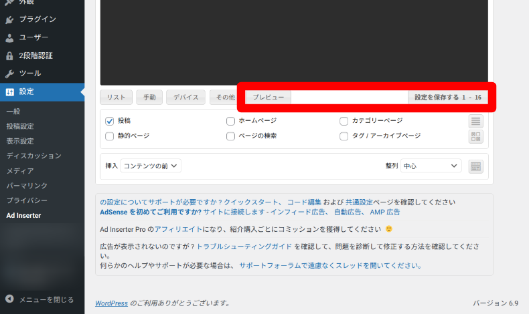
Task: Click the バージョン 6.9 footer text
Action: tap(496, 303)
